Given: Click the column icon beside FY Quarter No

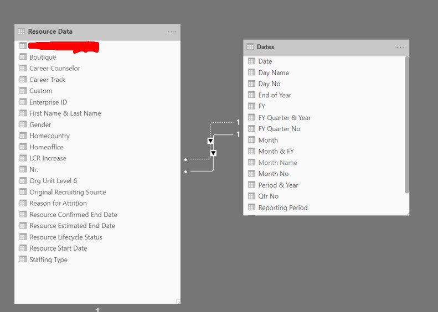Looking at the screenshot, I should [x=252, y=129].
